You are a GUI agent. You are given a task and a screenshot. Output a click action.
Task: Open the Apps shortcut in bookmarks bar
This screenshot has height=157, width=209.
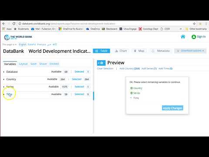click(7, 29)
